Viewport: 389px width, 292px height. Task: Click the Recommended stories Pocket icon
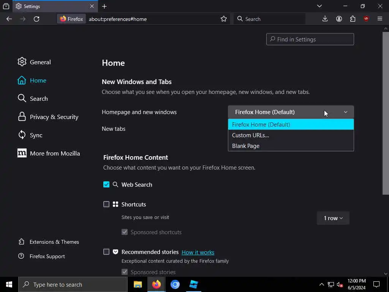[x=115, y=252]
